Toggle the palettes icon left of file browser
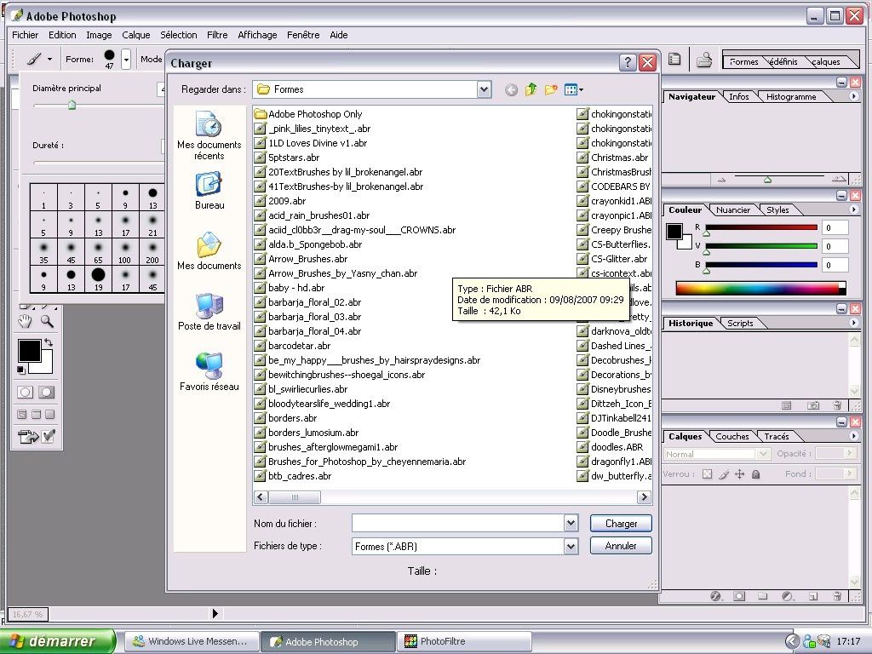This screenshot has width=872, height=654. [x=674, y=59]
